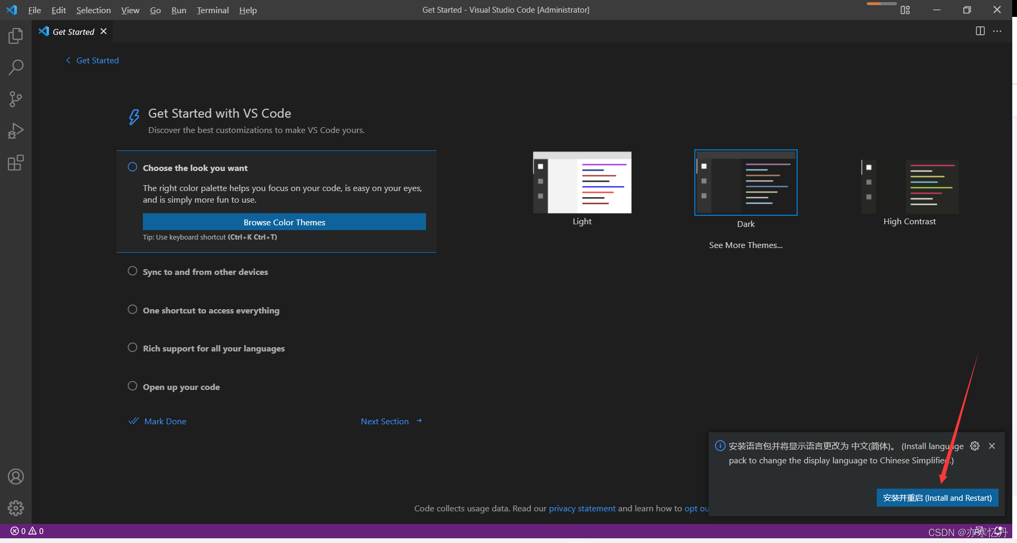Screen dimensions: 1017x543
Task: Customize layout icon in title bar
Action: tap(905, 10)
